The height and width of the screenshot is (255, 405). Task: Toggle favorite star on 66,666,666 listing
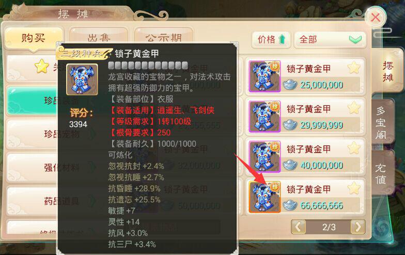click(354, 188)
